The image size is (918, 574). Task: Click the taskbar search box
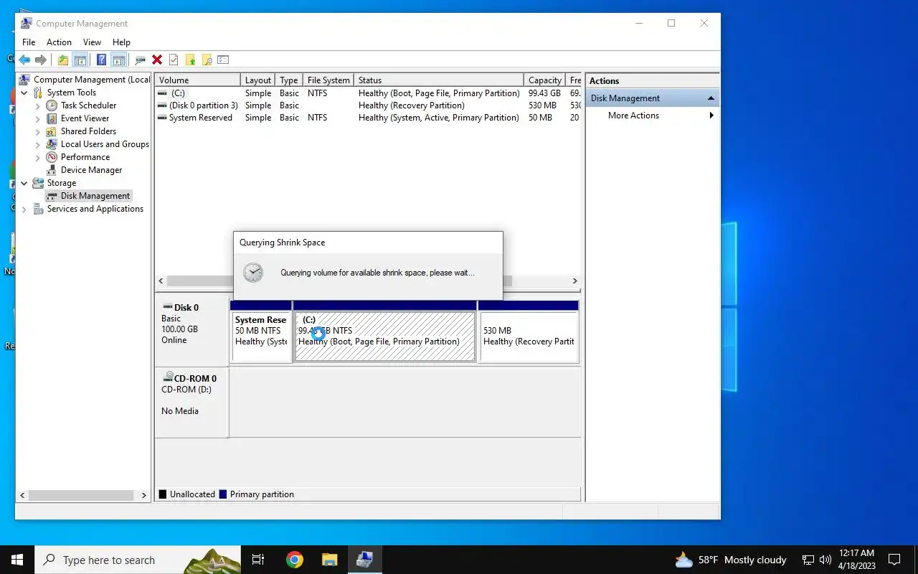138,560
